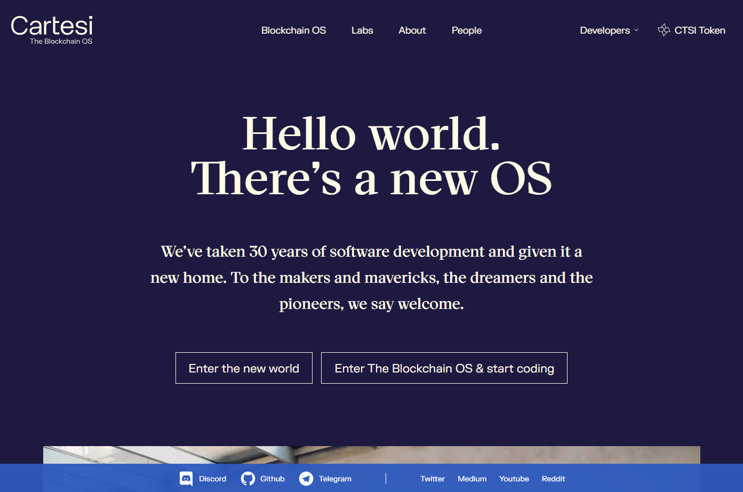Click the Discord icon in the footer bar

point(186,479)
